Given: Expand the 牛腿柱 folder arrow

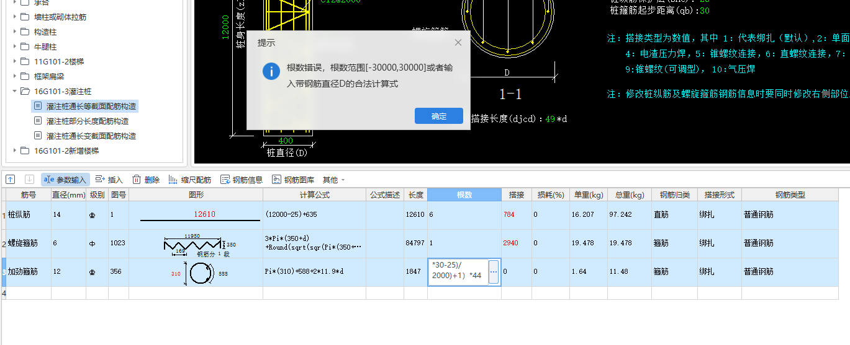Looking at the screenshot, I should [x=15, y=46].
